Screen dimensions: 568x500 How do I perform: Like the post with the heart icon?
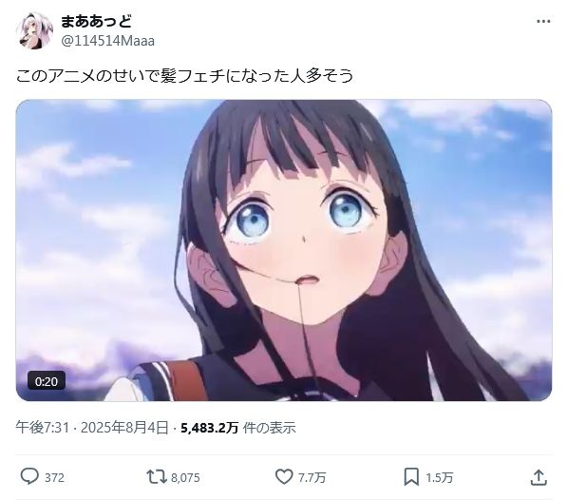[x=284, y=477]
